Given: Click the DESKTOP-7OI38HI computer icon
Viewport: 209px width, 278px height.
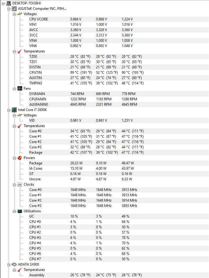Looking at the screenshot, I should pos(9,3).
